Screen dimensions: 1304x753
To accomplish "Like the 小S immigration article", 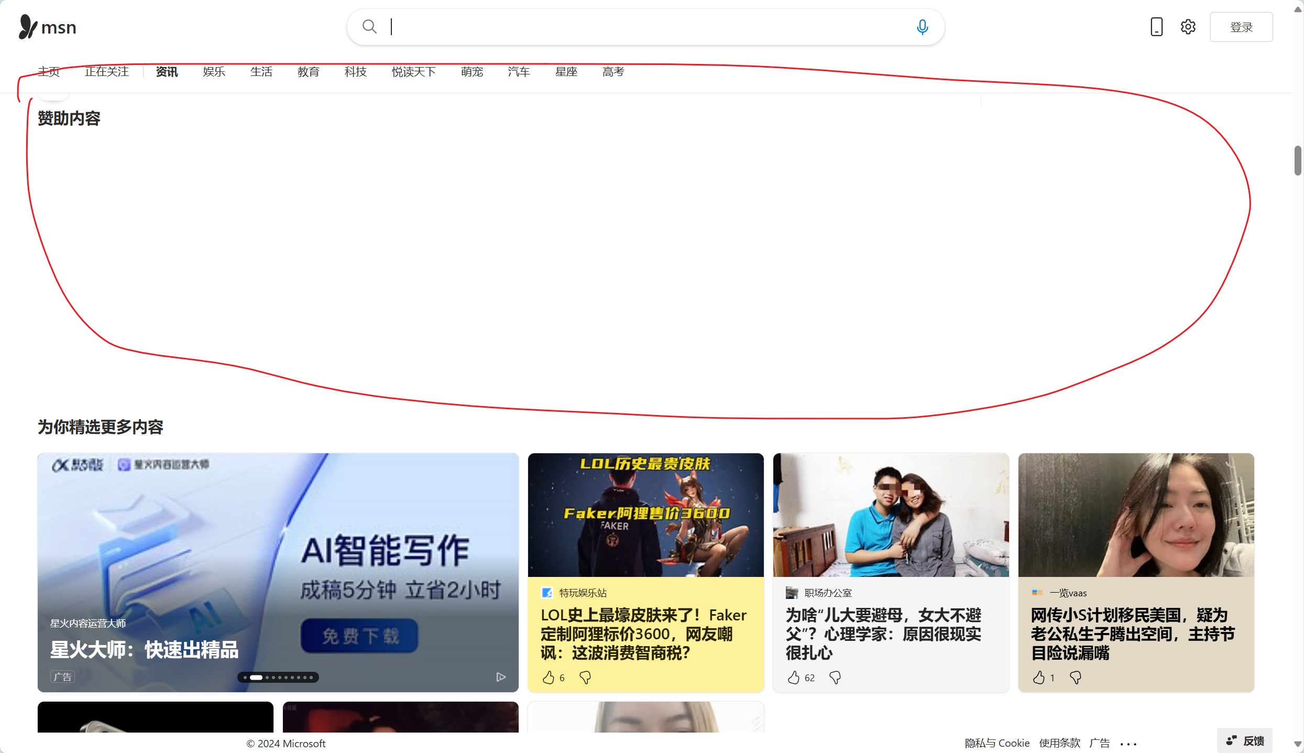I will pyautogui.click(x=1038, y=678).
